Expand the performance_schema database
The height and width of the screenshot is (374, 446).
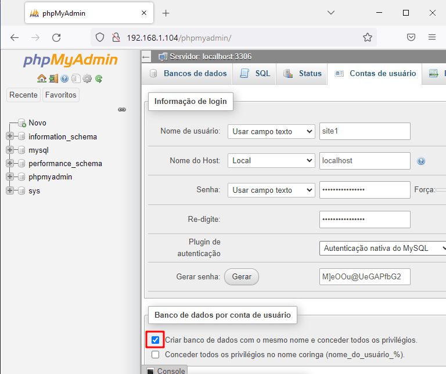click(10, 163)
